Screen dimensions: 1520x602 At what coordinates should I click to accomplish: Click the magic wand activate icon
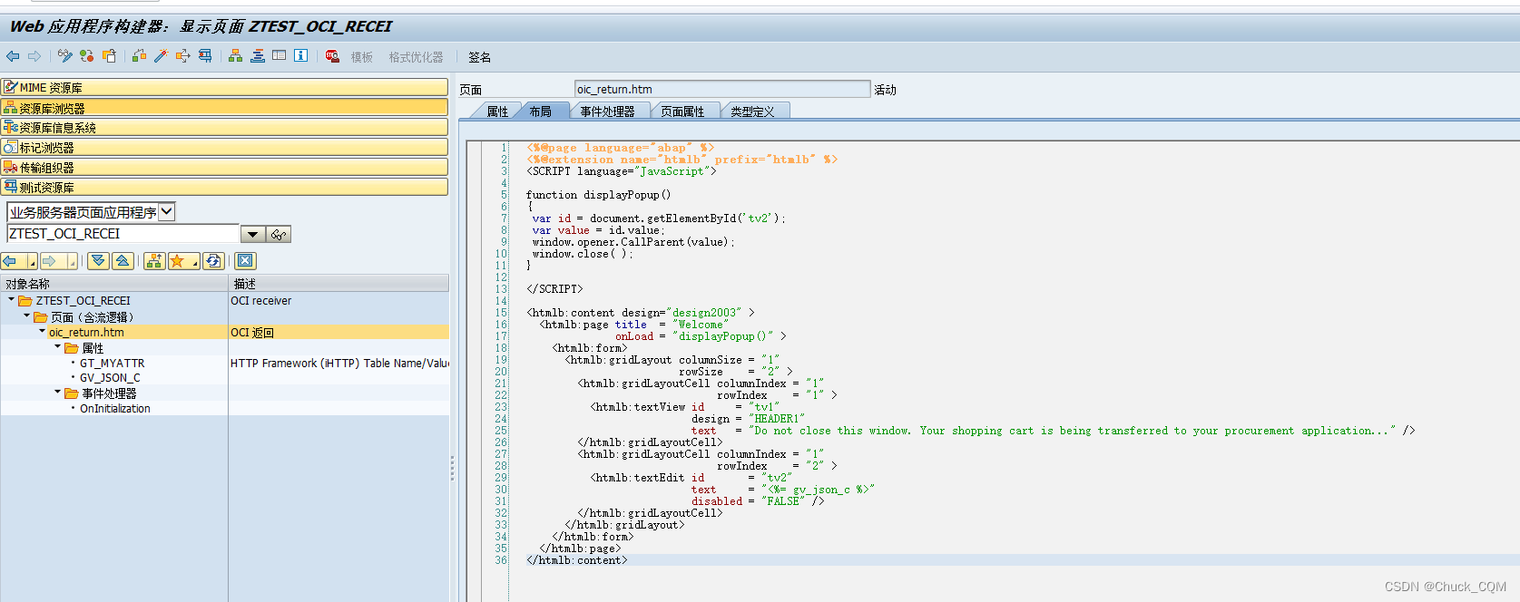[x=161, y=56]
